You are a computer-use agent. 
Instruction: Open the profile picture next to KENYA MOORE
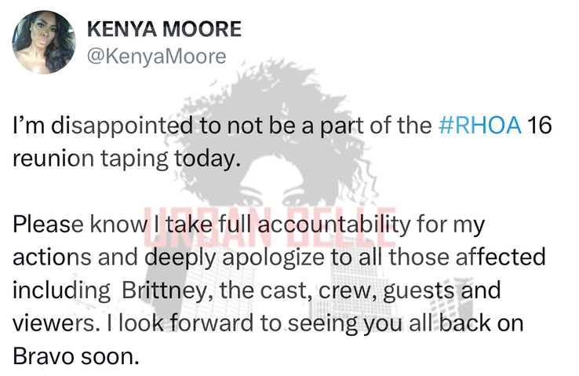point(44,42)
